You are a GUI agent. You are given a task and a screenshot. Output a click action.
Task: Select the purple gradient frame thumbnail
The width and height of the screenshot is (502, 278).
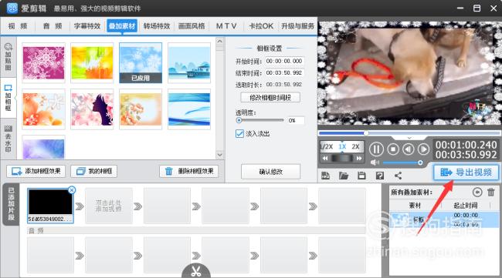click(x=43, y=147)
